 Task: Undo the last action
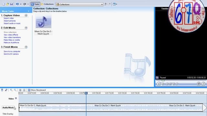(x=17, y=4)
